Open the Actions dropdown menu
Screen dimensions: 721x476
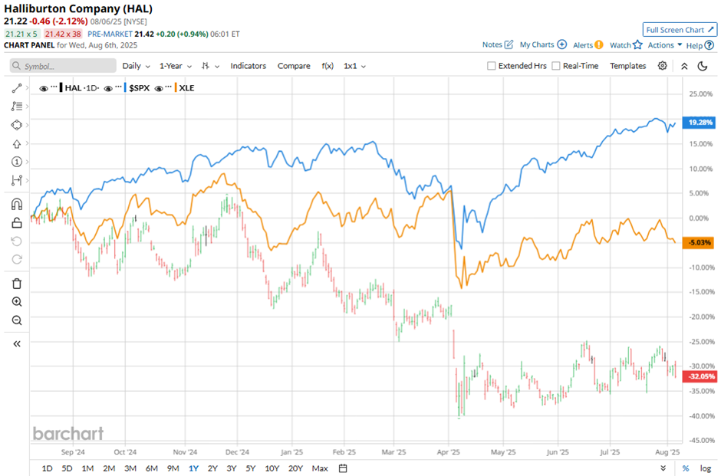(x=665, y=44)
